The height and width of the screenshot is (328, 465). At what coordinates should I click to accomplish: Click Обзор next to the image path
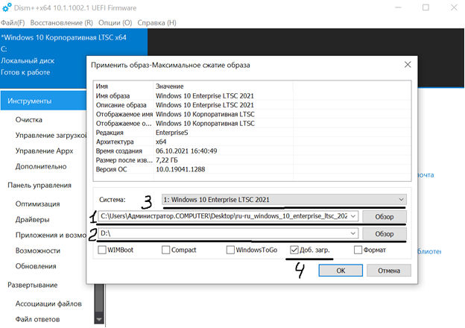pyautogui.click(x=385, y=216)
